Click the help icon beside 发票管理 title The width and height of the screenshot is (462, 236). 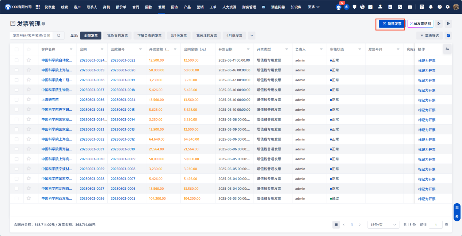click(x=43, y=24)
